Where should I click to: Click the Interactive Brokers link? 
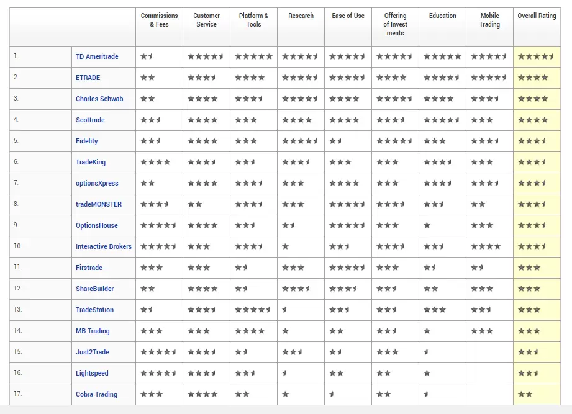tap(103, 246)
